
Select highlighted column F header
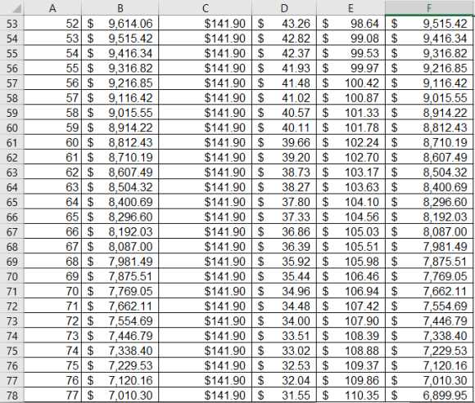[x=430, y=8]
